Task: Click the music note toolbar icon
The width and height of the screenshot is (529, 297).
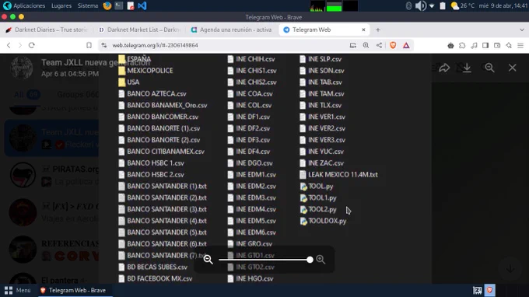Action: pos(474,45)
